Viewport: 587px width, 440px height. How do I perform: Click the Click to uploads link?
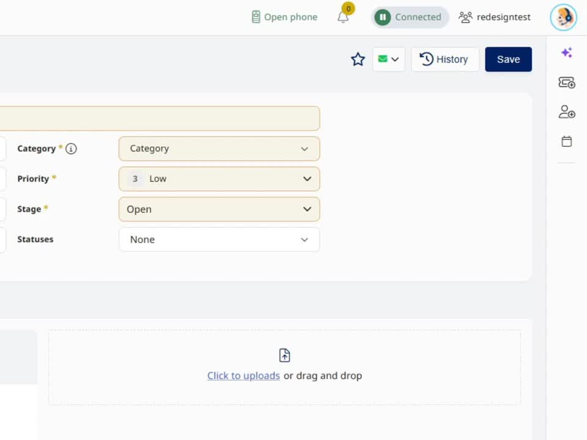[x=244, y=376]
